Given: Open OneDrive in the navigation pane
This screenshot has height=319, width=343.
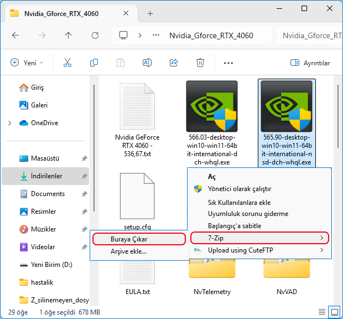Looking at the screenshot, I should [x=45, y=123].
